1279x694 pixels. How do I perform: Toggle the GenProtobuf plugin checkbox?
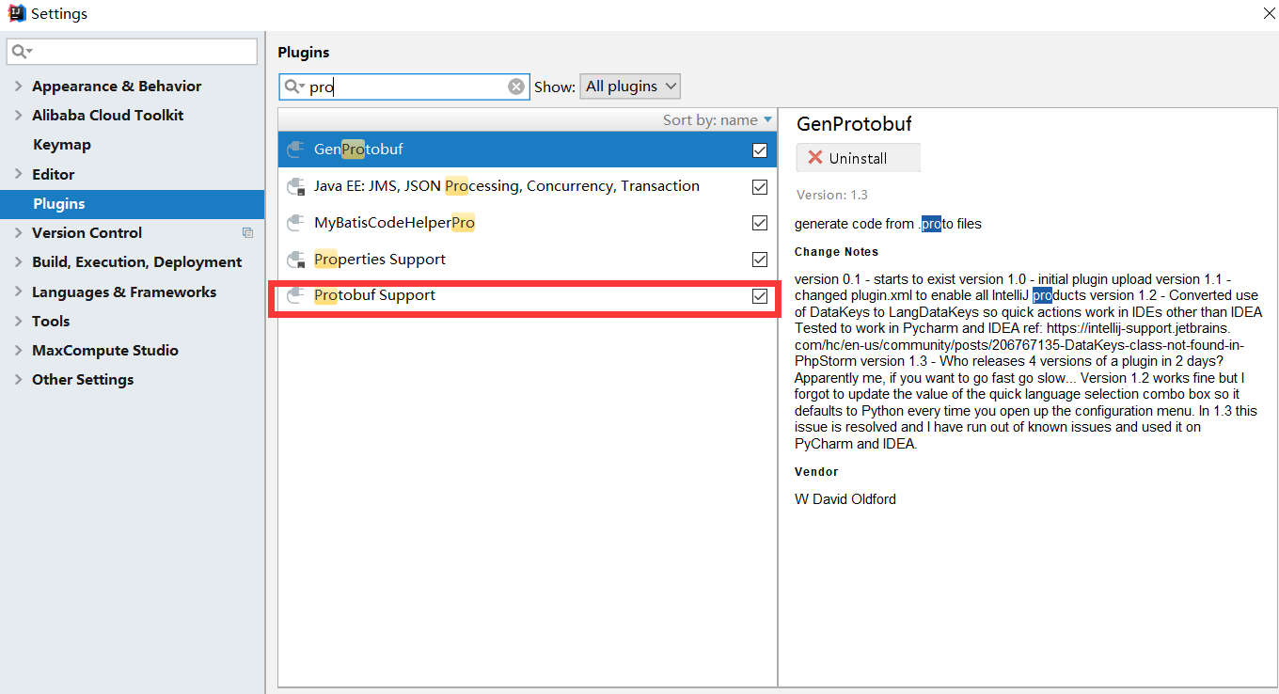(x=760, y=150)
